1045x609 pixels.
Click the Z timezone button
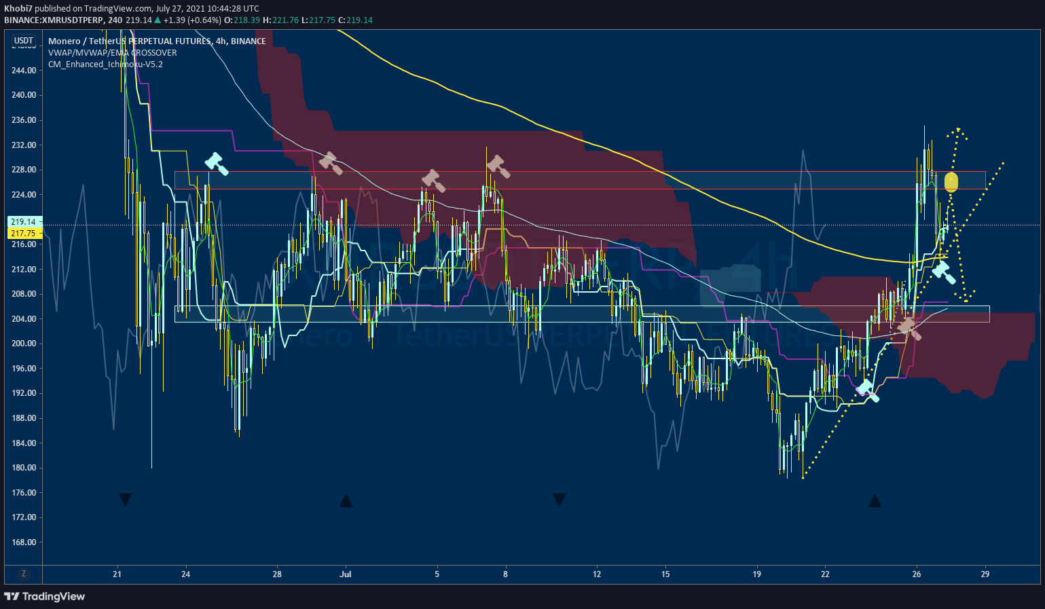(24, 574)
